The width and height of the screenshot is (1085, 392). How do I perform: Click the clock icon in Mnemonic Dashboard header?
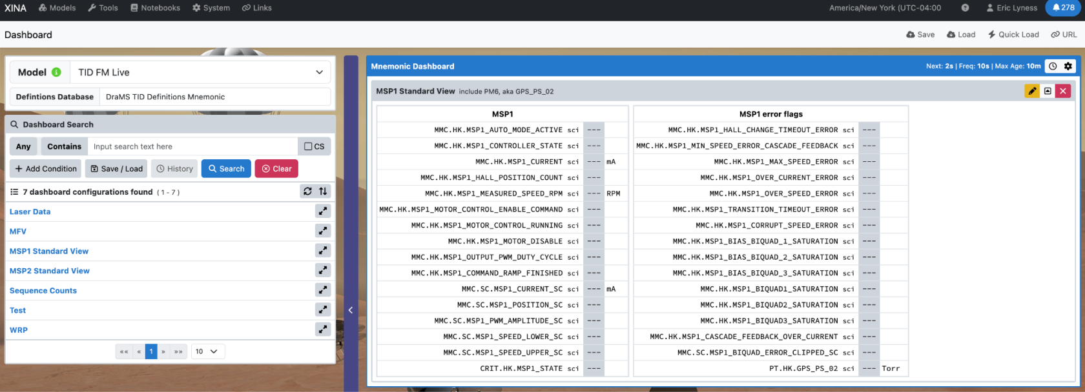[x=1053, y=66]
